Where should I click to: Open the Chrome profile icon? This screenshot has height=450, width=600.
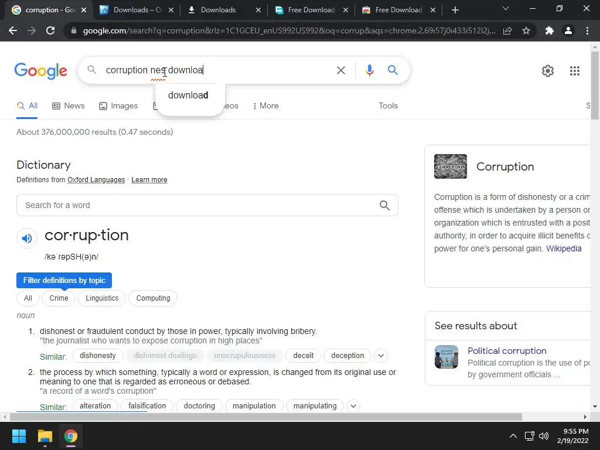(x=568, y=30)
